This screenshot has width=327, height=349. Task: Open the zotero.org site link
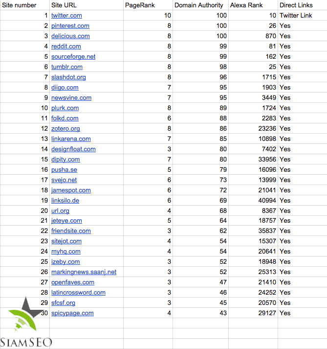[65, 129]
